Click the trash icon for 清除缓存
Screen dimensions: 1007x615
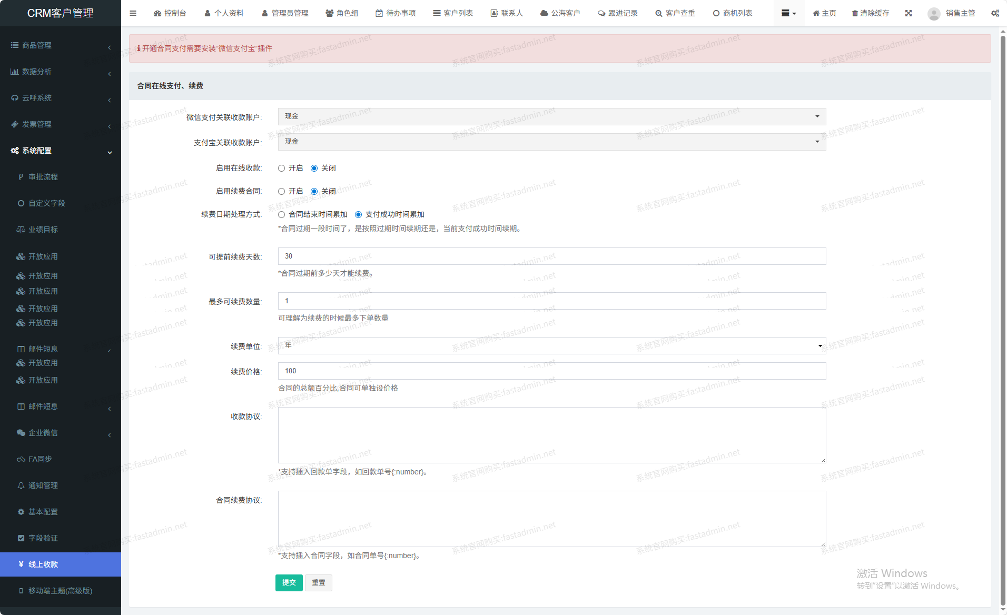855,13
